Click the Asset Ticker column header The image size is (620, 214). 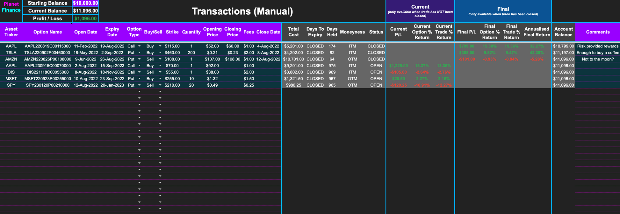coord(11,32)
